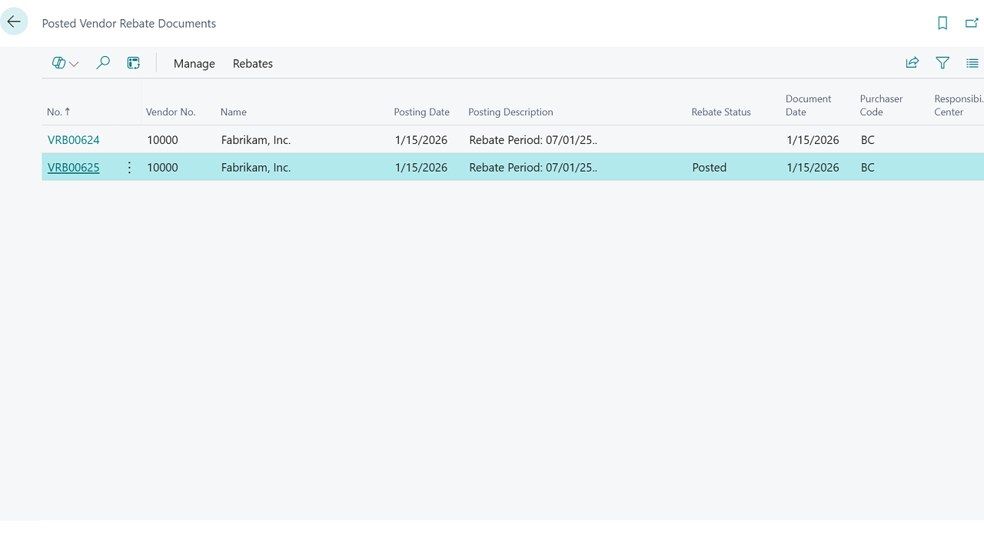Open document VRB00625 link
This screenshot has width=984, height=554.
pos(74,168)
